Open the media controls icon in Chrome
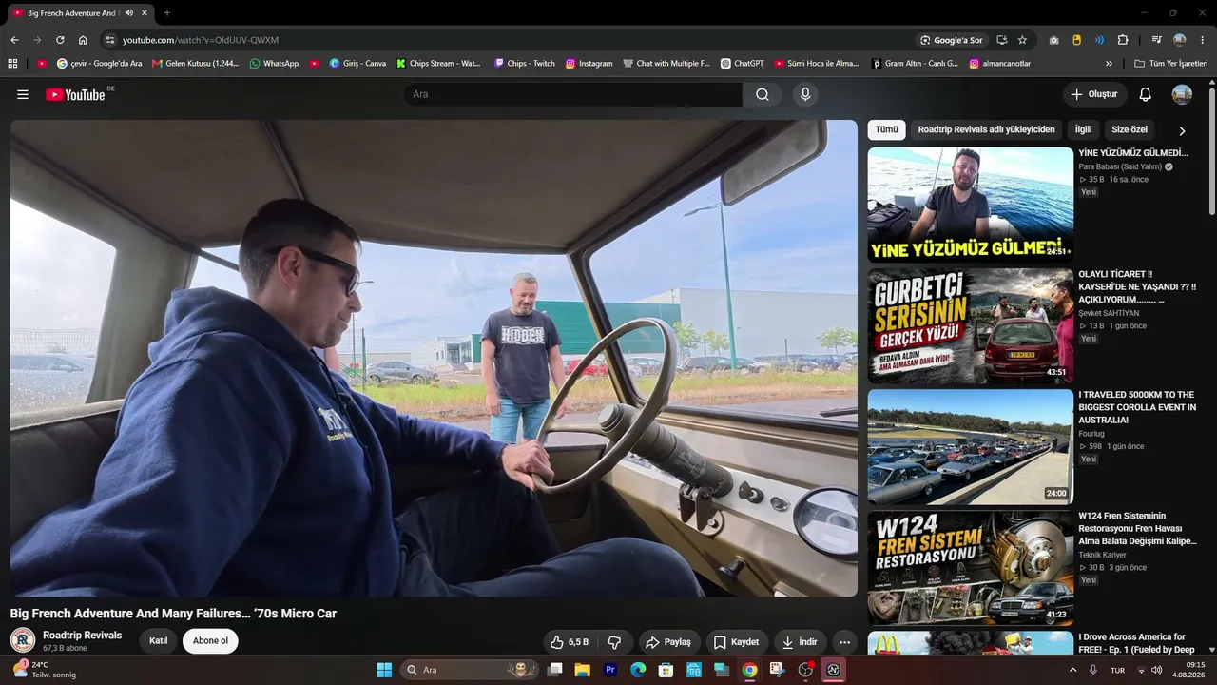This screenshot has width=1217, height=685. tap(1156, 40)
